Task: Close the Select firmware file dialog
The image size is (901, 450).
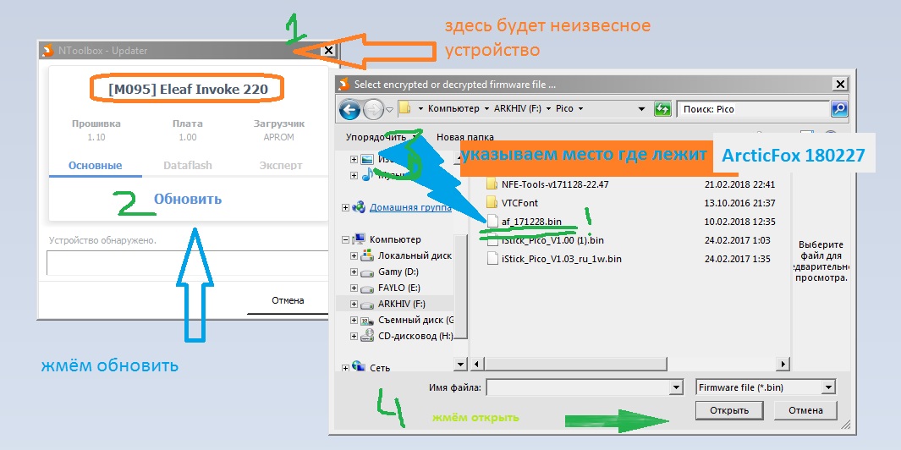Action: [840, 85]
